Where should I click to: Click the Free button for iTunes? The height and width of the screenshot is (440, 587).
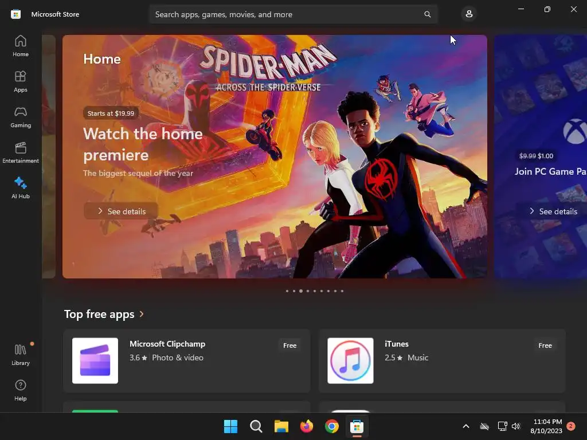(545, 345)
